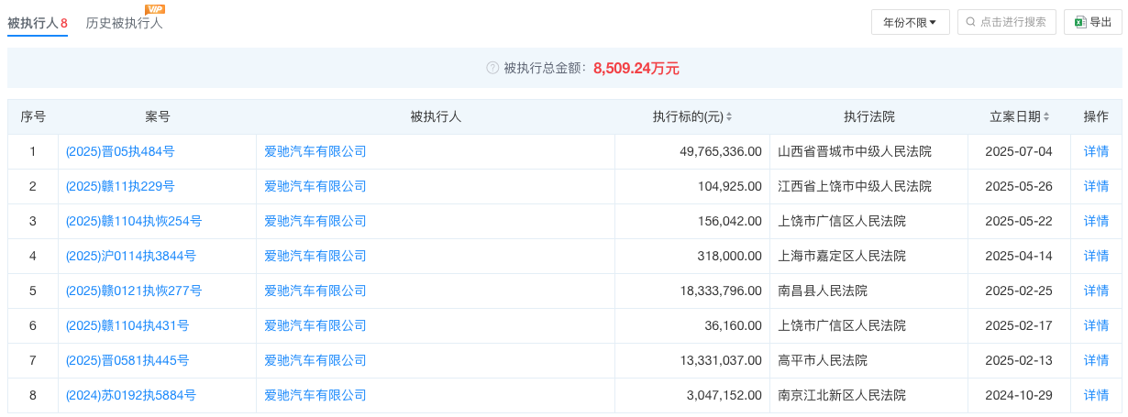
Task: Open case (2025)赣1104执恢254号
Action: click(x=134, y=221)
